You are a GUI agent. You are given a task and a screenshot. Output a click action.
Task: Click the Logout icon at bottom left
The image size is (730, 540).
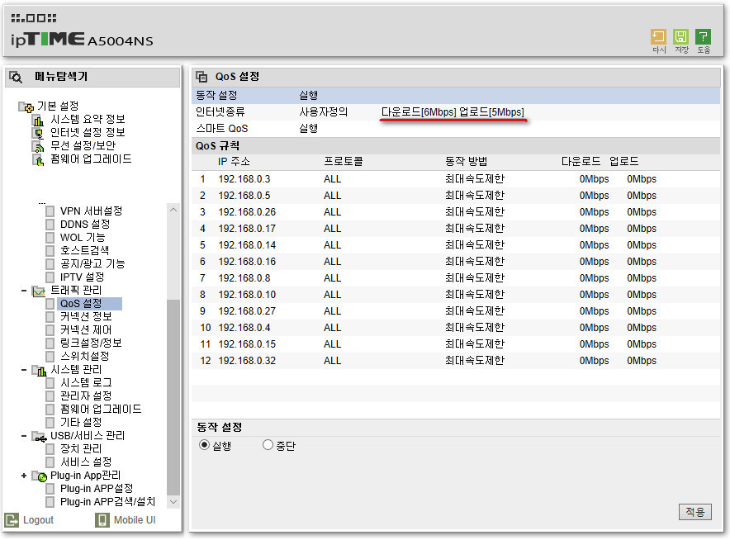12,520
